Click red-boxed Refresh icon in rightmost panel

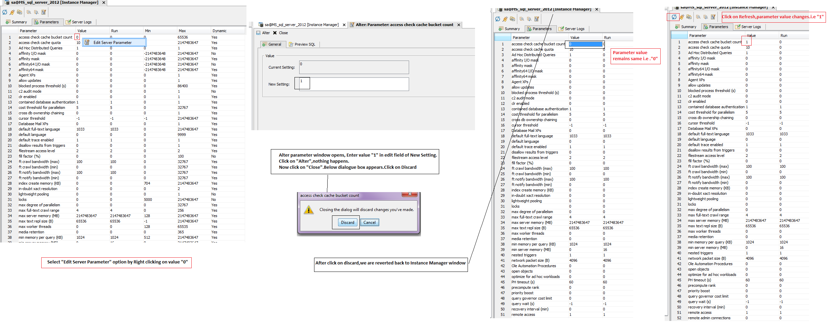pos(674,17)
